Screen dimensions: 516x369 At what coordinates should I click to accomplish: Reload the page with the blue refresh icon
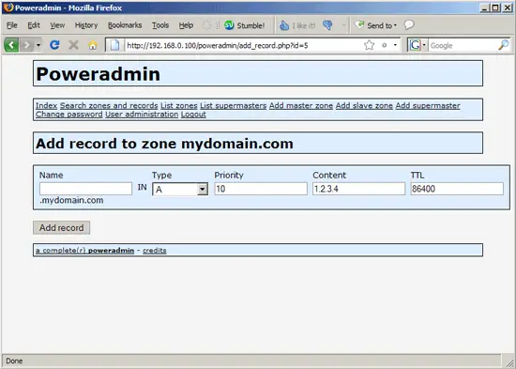tap(54, 45)
